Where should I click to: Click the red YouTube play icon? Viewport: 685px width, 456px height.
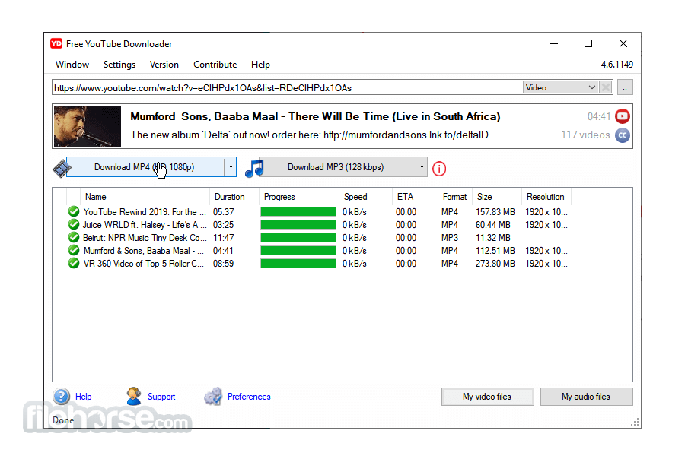click(623, 116)
